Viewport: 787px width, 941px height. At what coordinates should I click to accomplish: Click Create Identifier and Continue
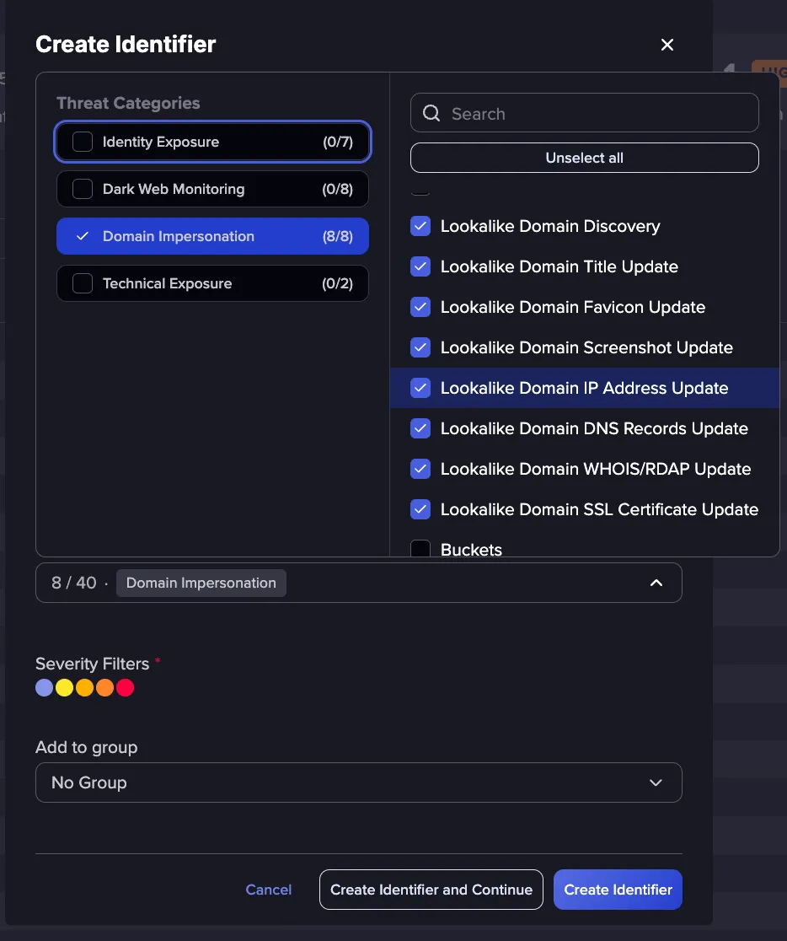pyautogui.click(x=431, y=890)
